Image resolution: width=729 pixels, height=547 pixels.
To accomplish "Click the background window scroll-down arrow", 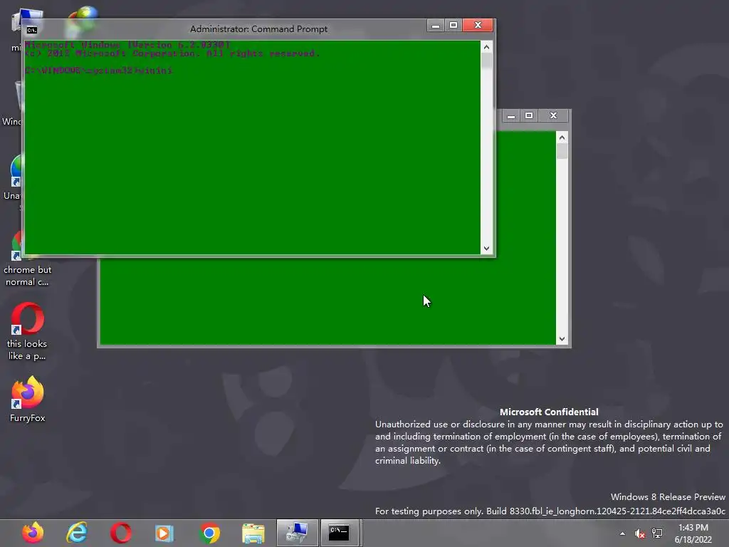I will point(562,339).
